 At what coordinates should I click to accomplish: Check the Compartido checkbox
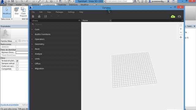pyautogui.click(x=17, y=69)
